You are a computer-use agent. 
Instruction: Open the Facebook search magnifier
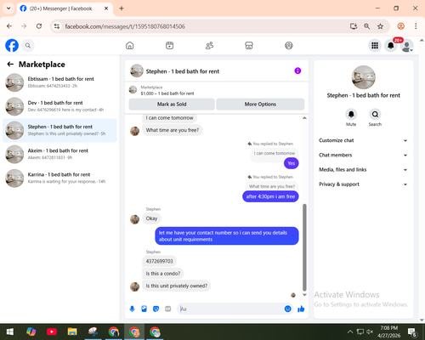click(x=28, y=45)
